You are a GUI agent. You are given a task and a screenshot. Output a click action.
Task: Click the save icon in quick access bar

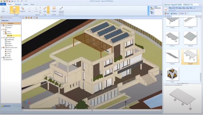[7, 1]
